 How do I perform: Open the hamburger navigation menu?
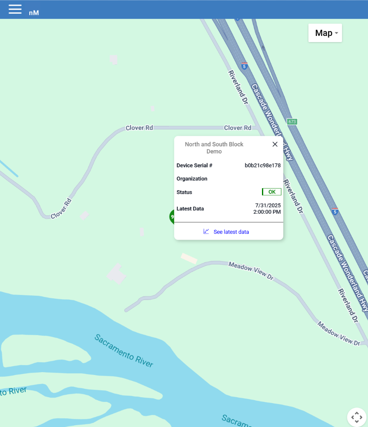[x=15, y=9]
